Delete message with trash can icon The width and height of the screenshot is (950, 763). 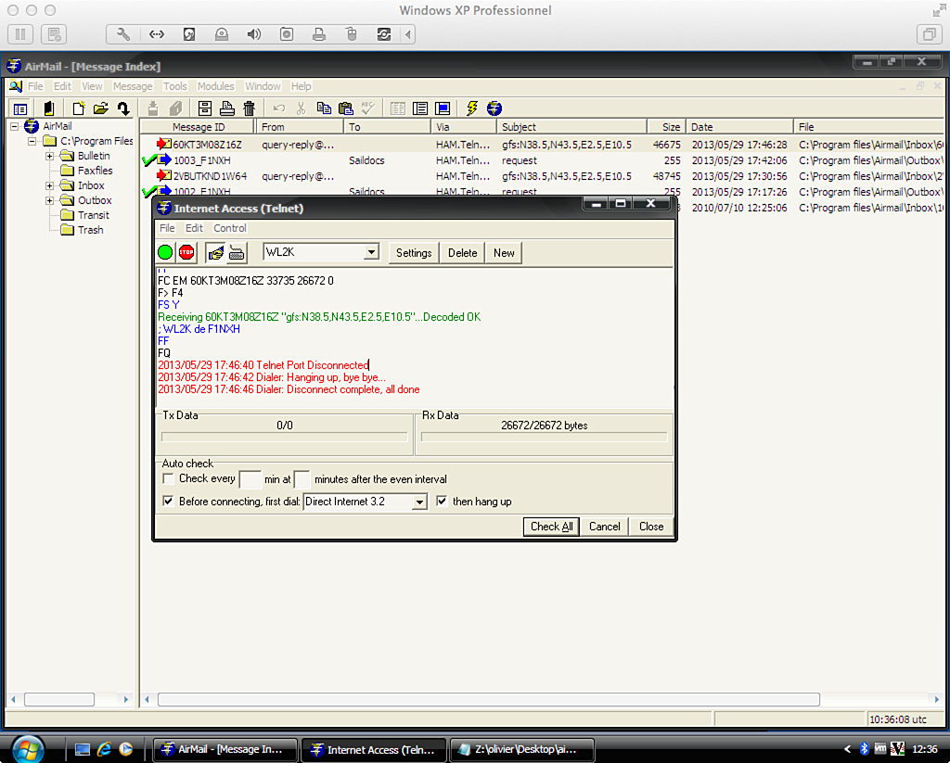pos(249,109)
